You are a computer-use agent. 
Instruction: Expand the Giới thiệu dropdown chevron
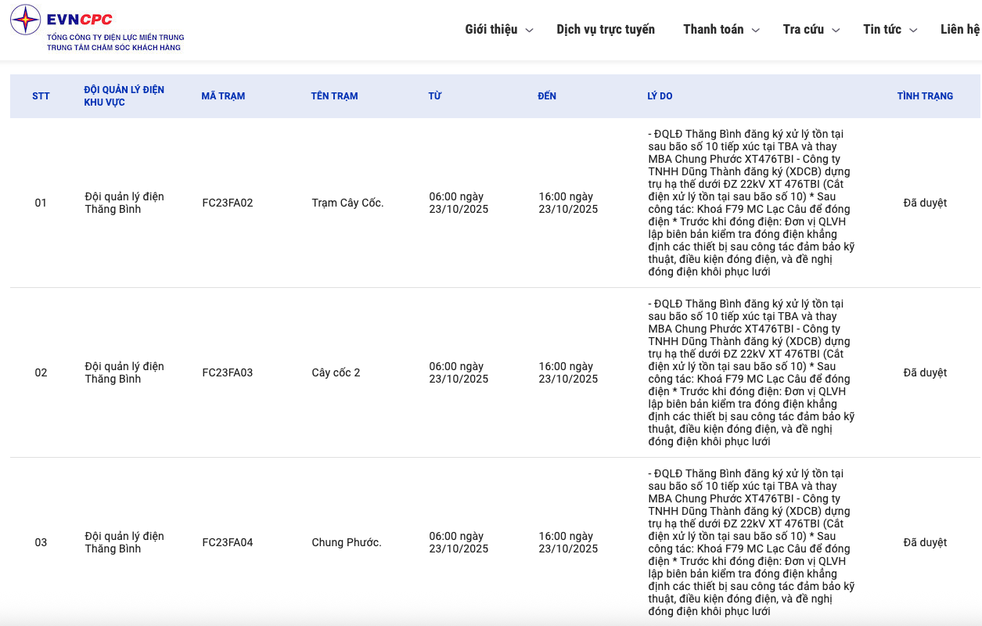(530, 31)
